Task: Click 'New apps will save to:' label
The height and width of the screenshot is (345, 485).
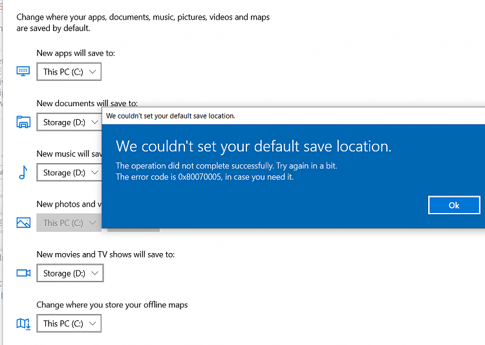Action: pos(76,53)
